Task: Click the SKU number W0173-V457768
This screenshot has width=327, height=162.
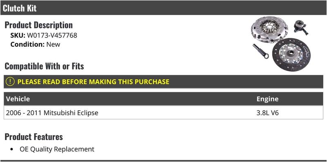Action: [x=52, y=35]
